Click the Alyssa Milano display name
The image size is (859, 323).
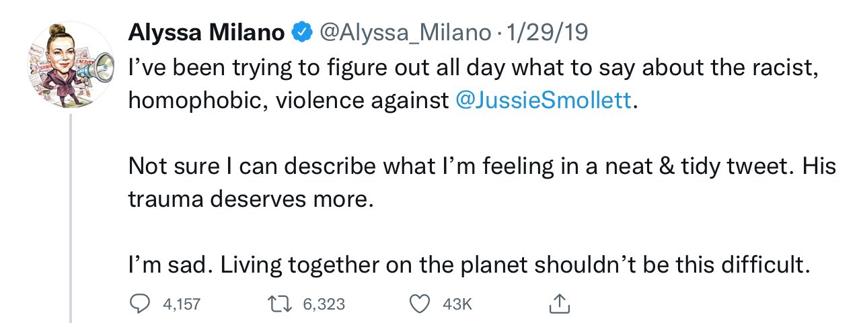[206, 32]
